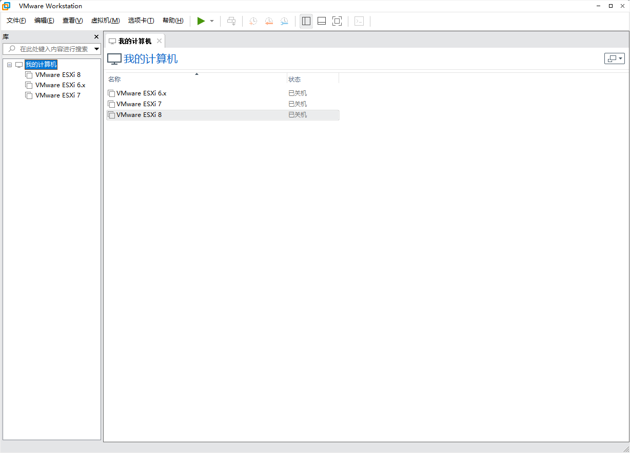Toggle the thumbnail bar view

click(322, 21)
